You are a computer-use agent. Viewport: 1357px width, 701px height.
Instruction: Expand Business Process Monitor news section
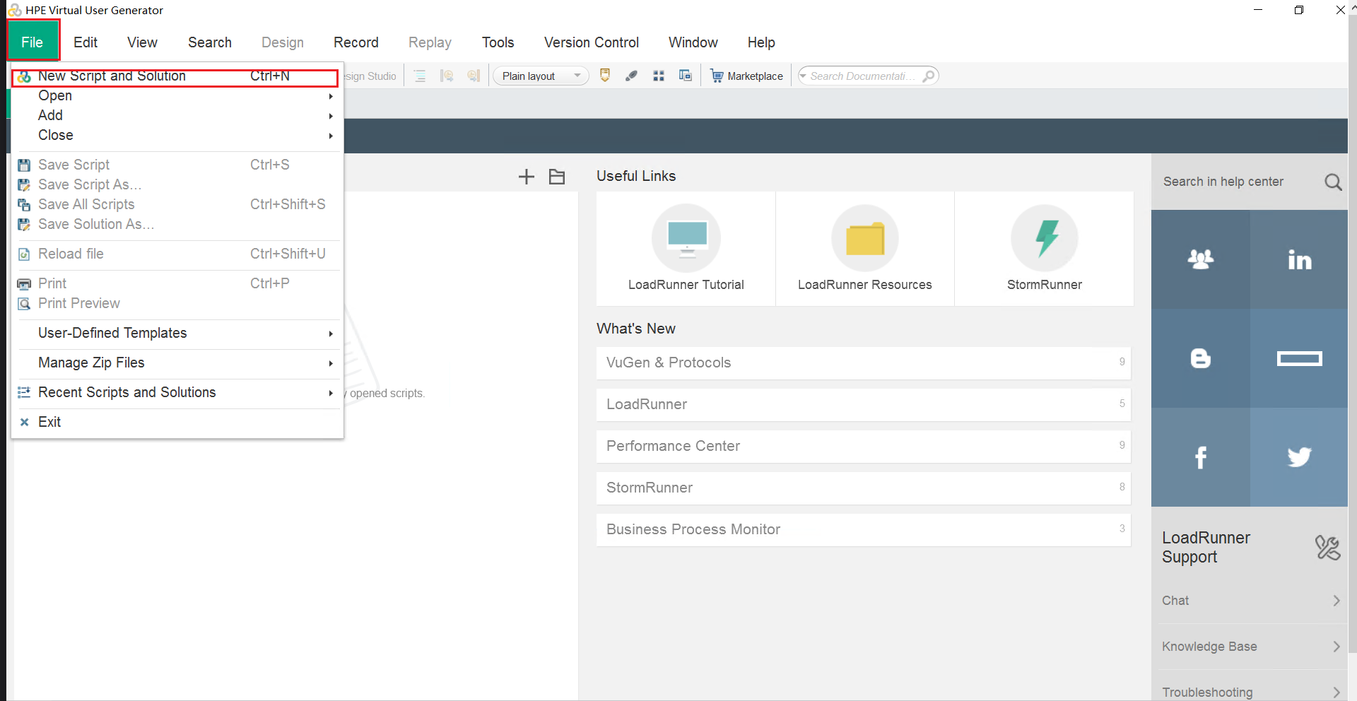864,529
